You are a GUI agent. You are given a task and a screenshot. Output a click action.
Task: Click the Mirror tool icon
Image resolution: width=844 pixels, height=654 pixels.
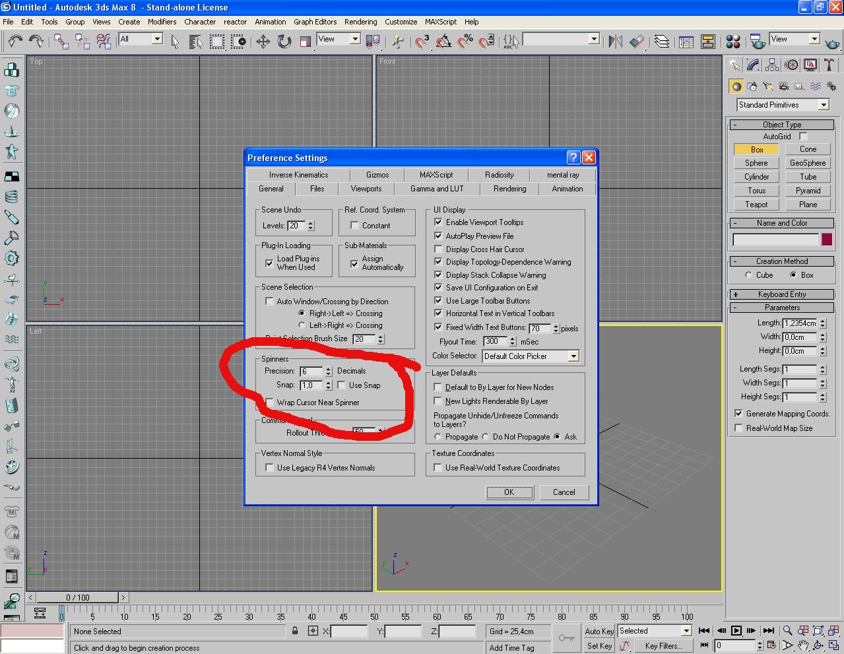pyautogui.click(x=616, y=42)
